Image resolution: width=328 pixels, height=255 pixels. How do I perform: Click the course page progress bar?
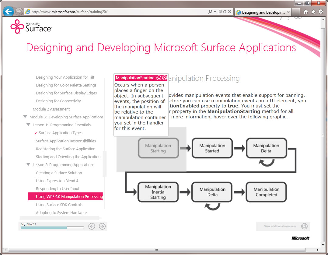52,228
